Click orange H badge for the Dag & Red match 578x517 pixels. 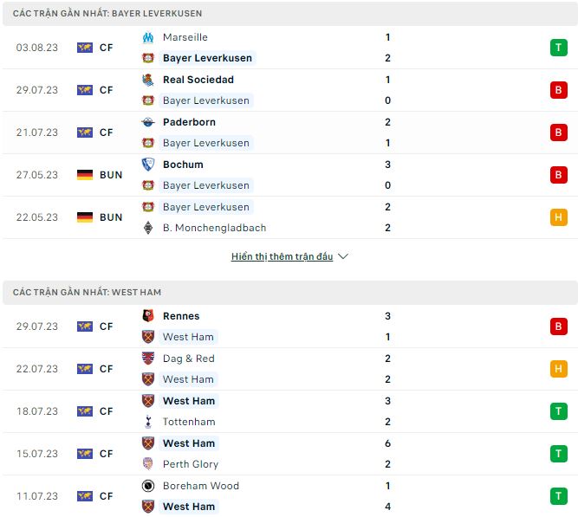(x=558, y=369)
